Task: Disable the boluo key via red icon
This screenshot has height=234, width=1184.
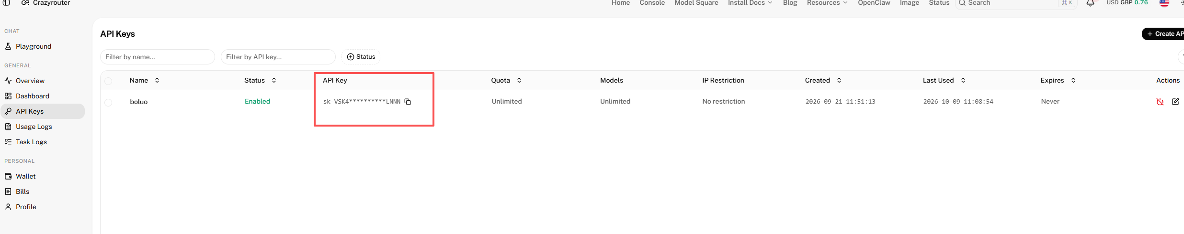Action: 1160,102
